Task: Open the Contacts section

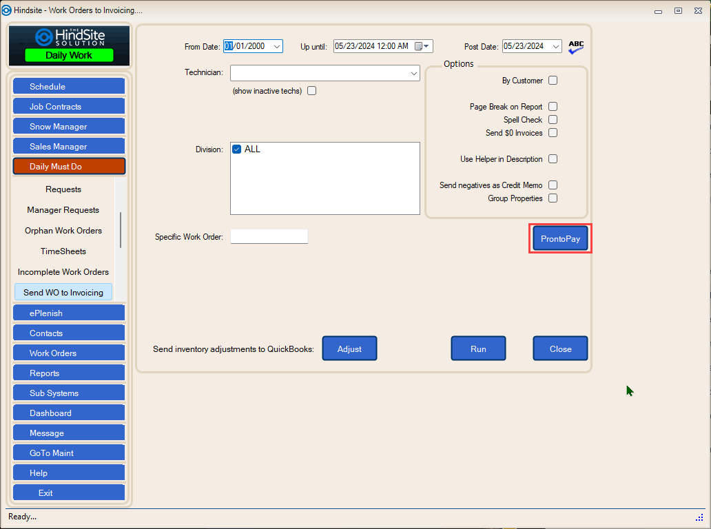Action: tap(69, 333)
